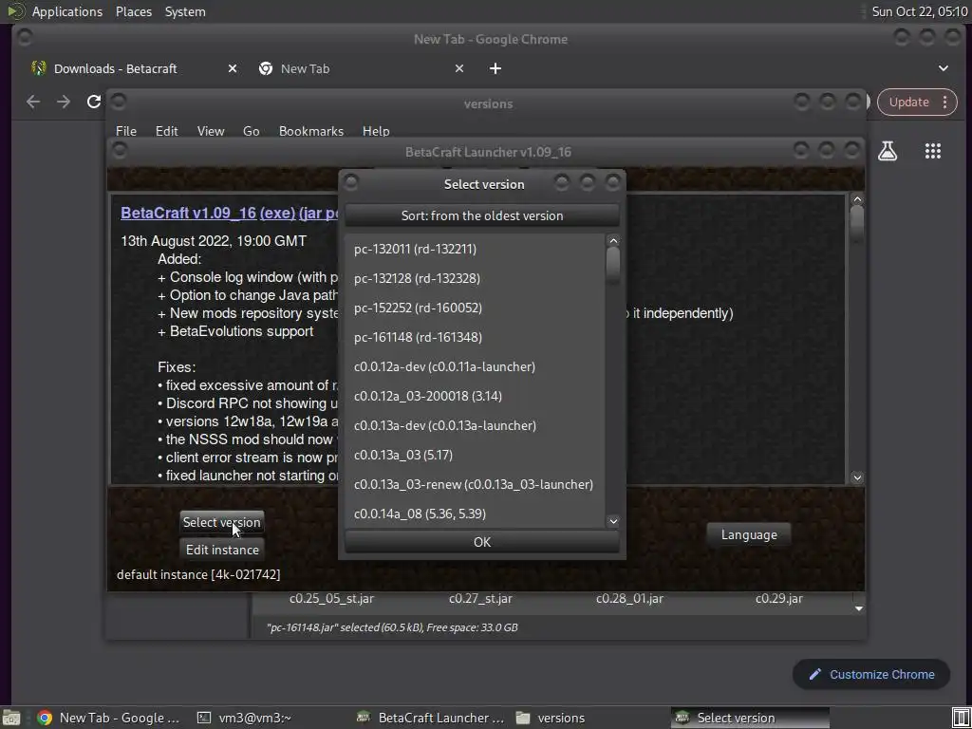Toggle sort order from the oldest version
The height and width of the screenshot is (729, 972).
[481, 215]
